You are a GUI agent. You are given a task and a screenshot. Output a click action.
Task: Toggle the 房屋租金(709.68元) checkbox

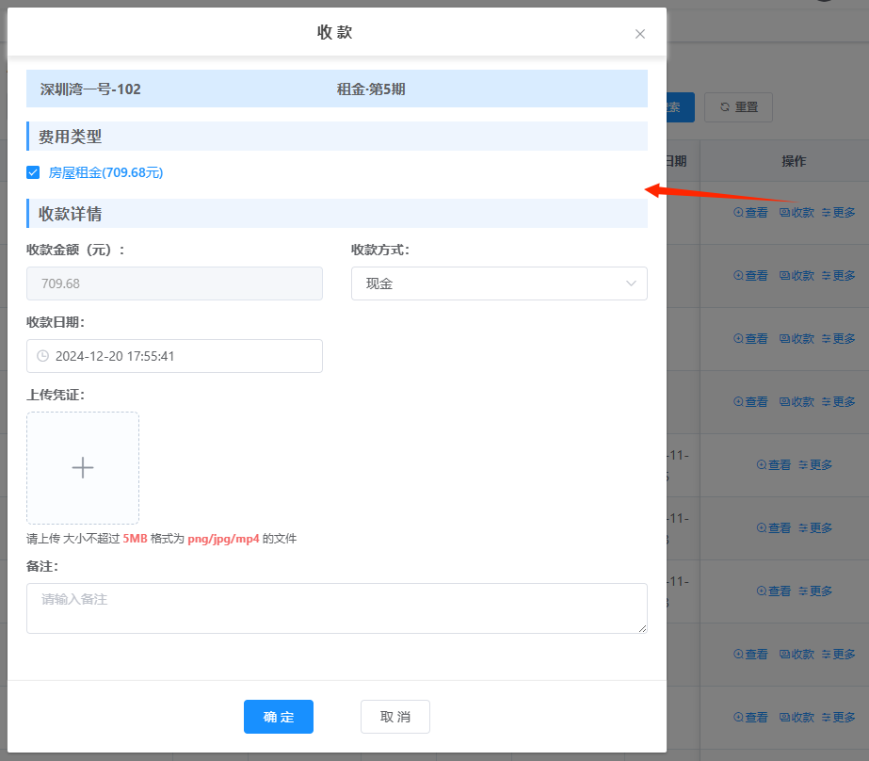coord(33,172)
